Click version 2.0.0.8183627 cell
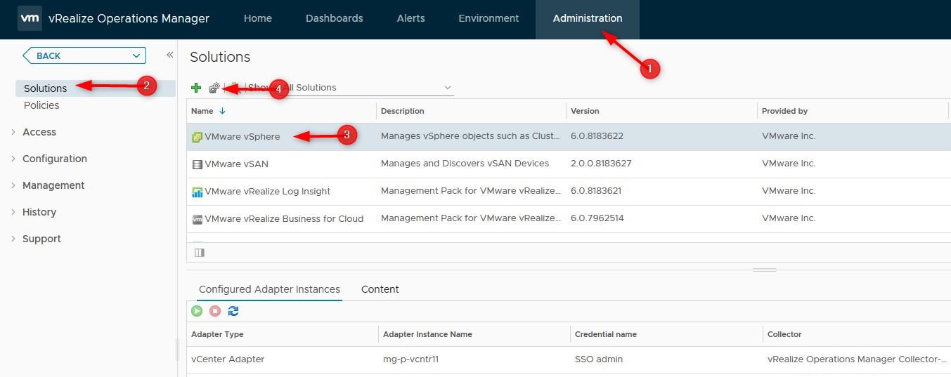The height and width of the screenshot is (377, 951). click(x=601, y=164)
